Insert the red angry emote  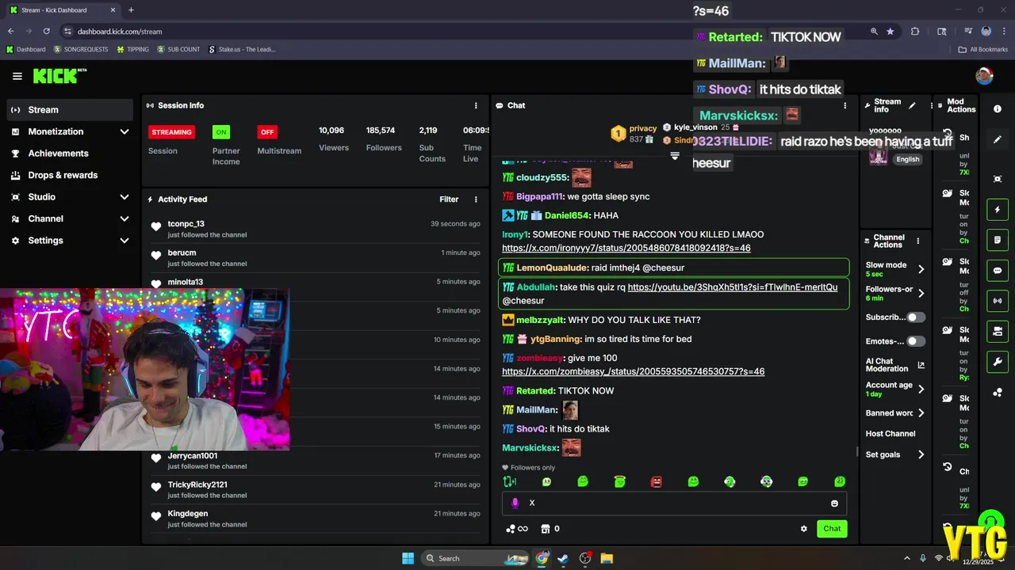point(656,481)
